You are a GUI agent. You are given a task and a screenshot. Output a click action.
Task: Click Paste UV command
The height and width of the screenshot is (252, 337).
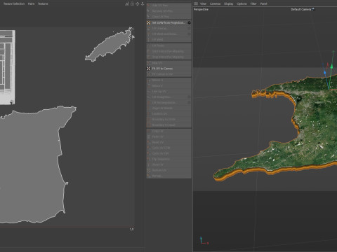click(x=168, y=136)
